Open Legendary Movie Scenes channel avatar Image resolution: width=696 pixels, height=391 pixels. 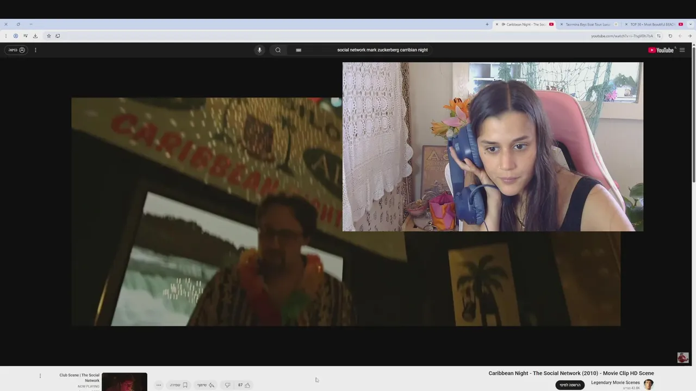[x=649, y=384]
